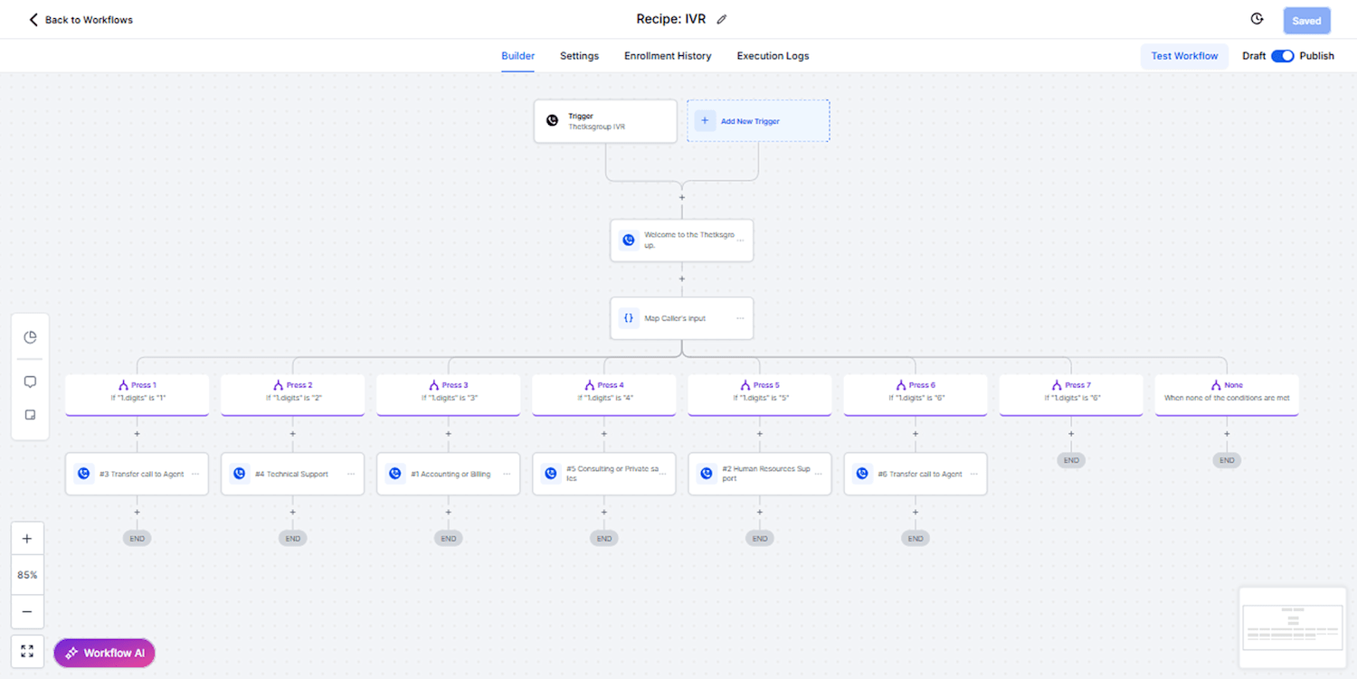This screenshot has width=1357, height=679.
Task: Select the Press 6 branch condition
Action: tap(916, 393)
